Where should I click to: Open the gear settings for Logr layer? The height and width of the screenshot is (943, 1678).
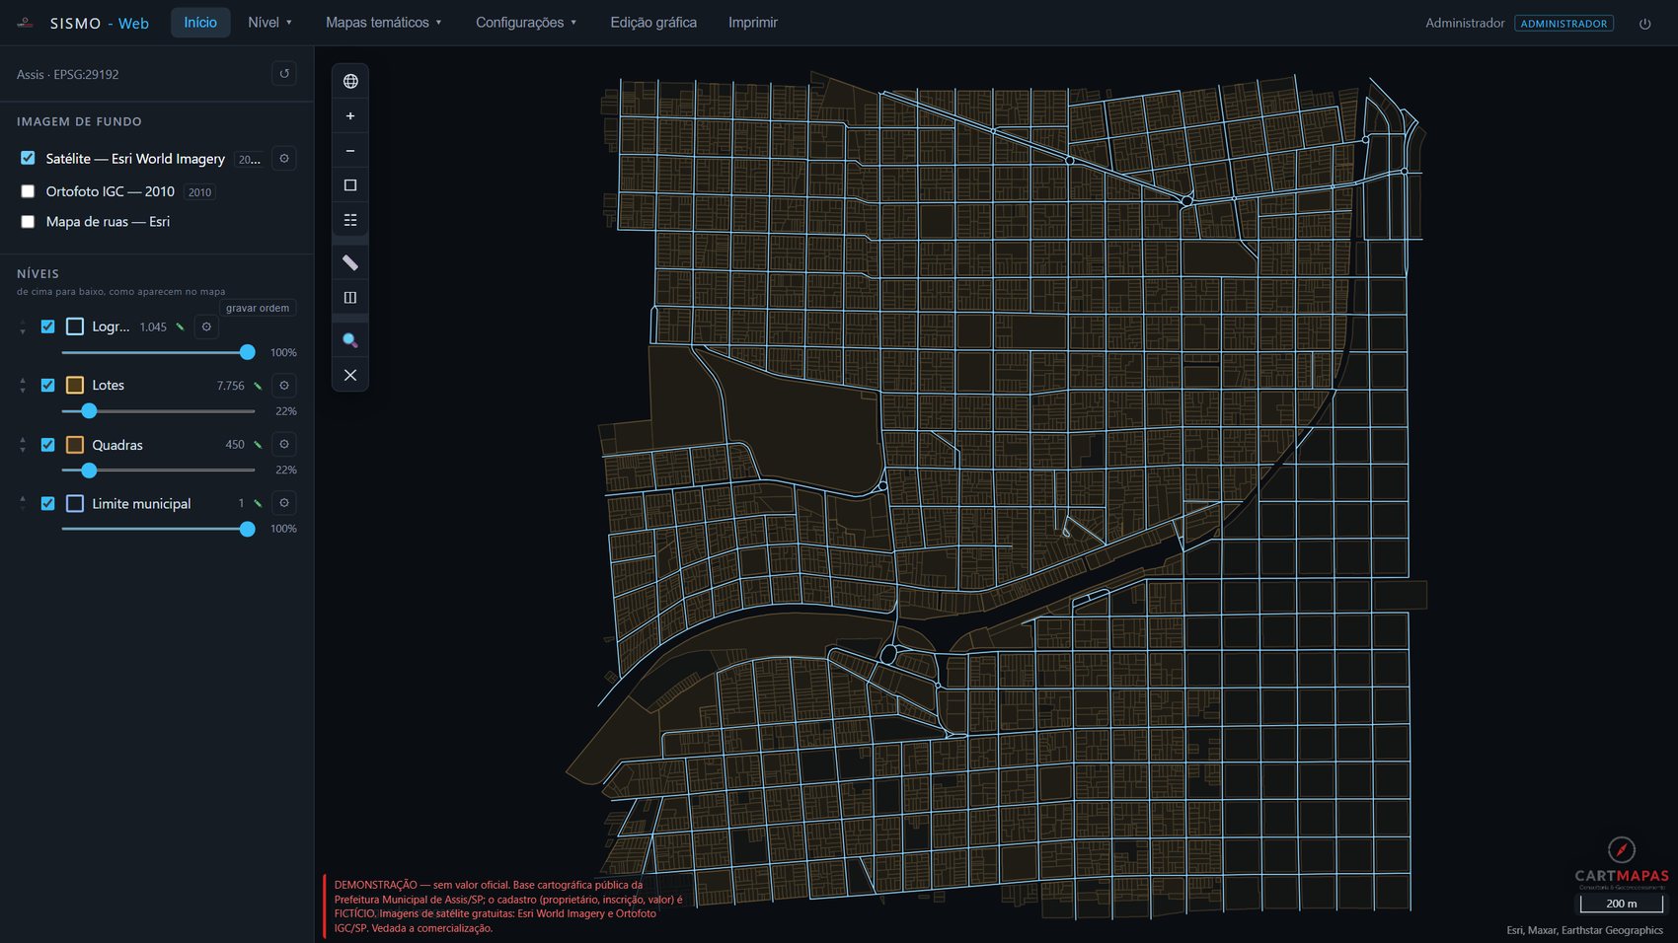[x=206, y=326]
